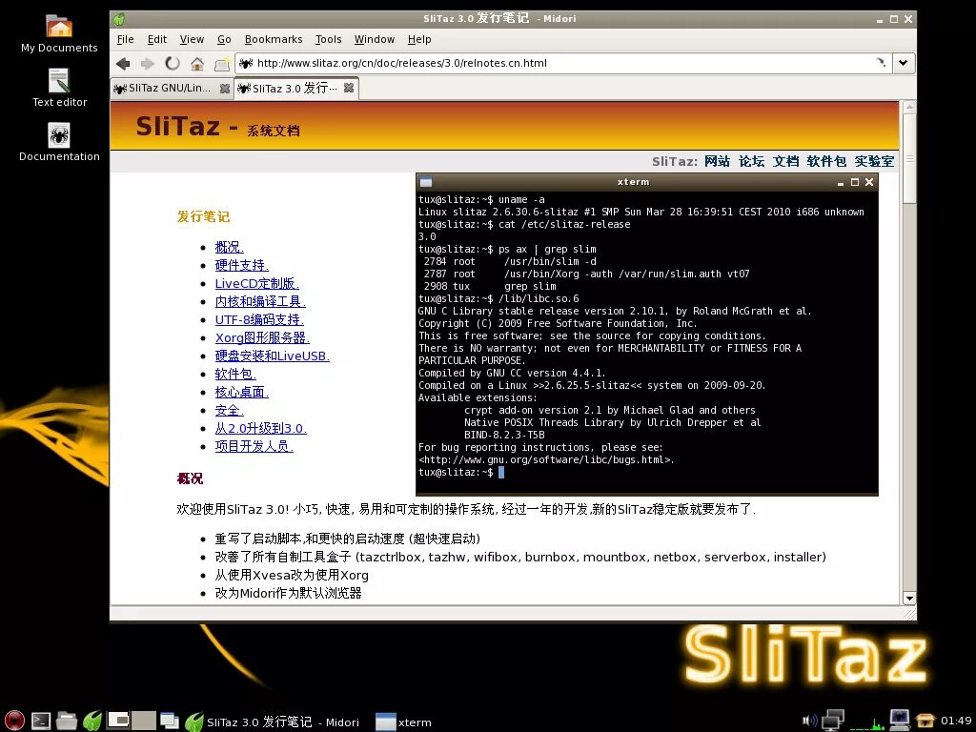Click the 软件包 link in page header
This screenshot has width=976, height=732.
coord(826,161)
